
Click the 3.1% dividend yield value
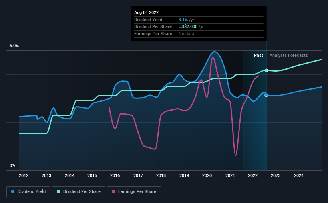tap(183, 20)
